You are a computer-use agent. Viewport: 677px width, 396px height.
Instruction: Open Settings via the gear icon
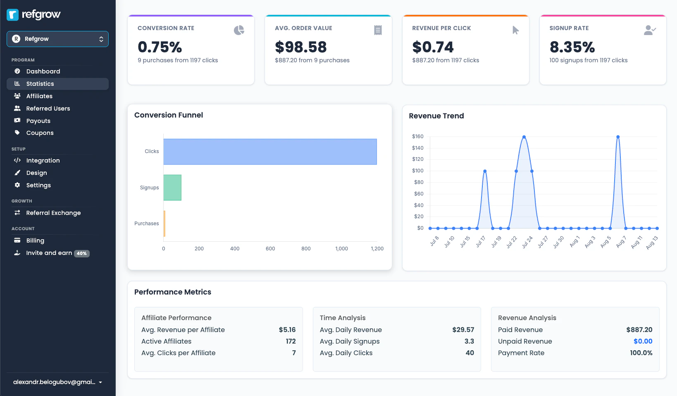pos(17,185)
